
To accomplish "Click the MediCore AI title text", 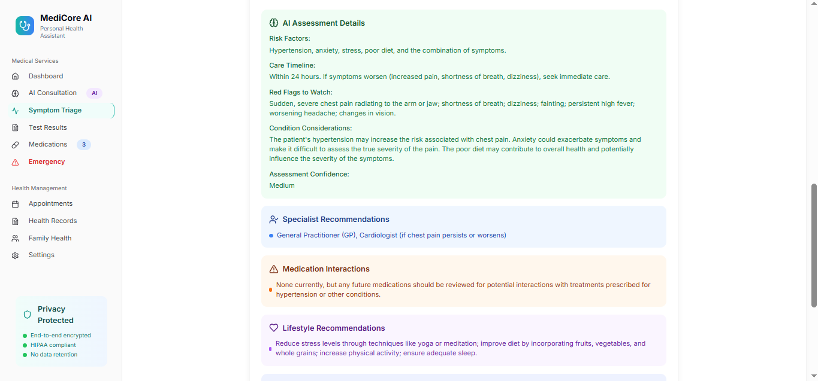I will pyautogui.click(x=66, y=18).
